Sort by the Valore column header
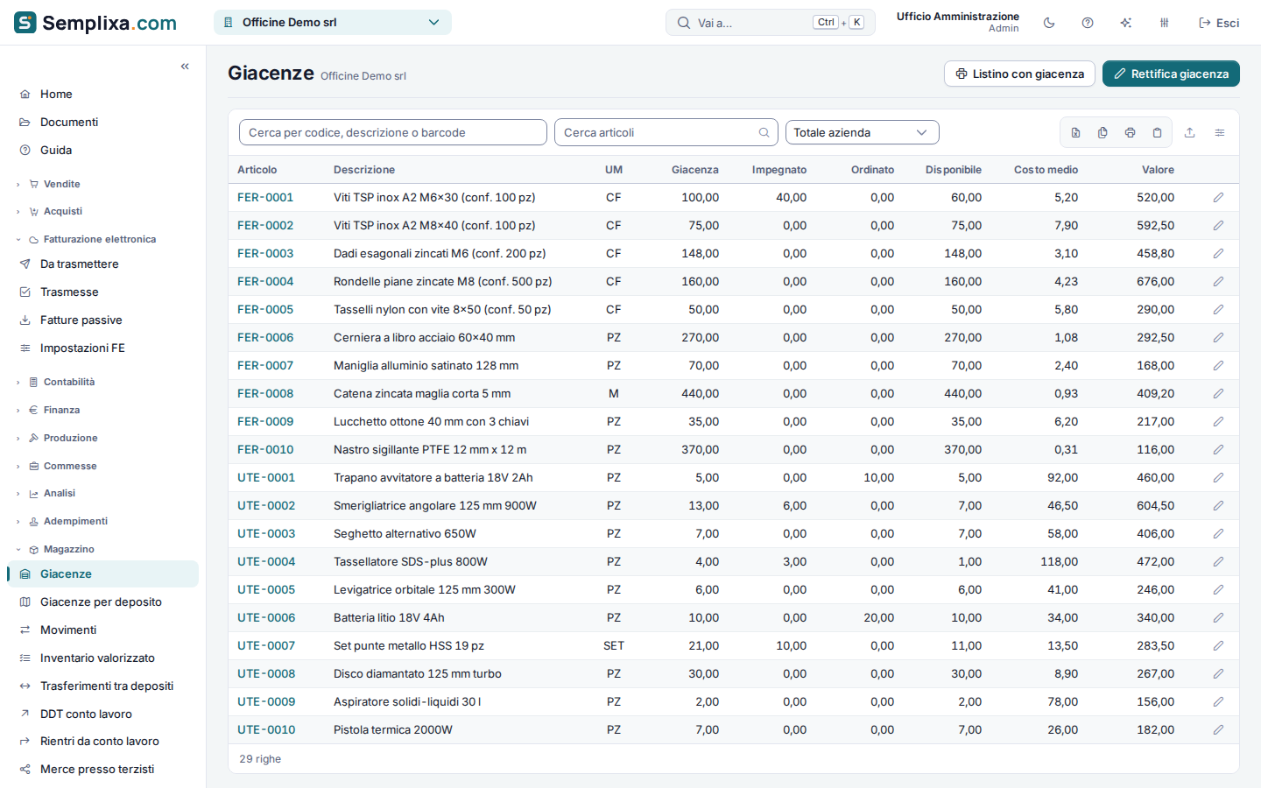The image size is (1261, 788). tap(1158, 170)
